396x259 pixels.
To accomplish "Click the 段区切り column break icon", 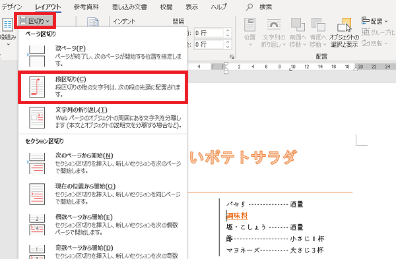I will (x=37, y=87).
